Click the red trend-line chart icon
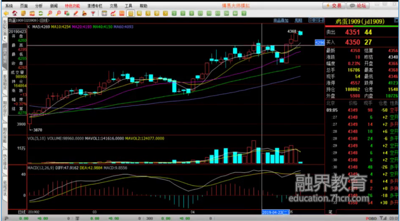400x221 pixels. coord(113,13)
